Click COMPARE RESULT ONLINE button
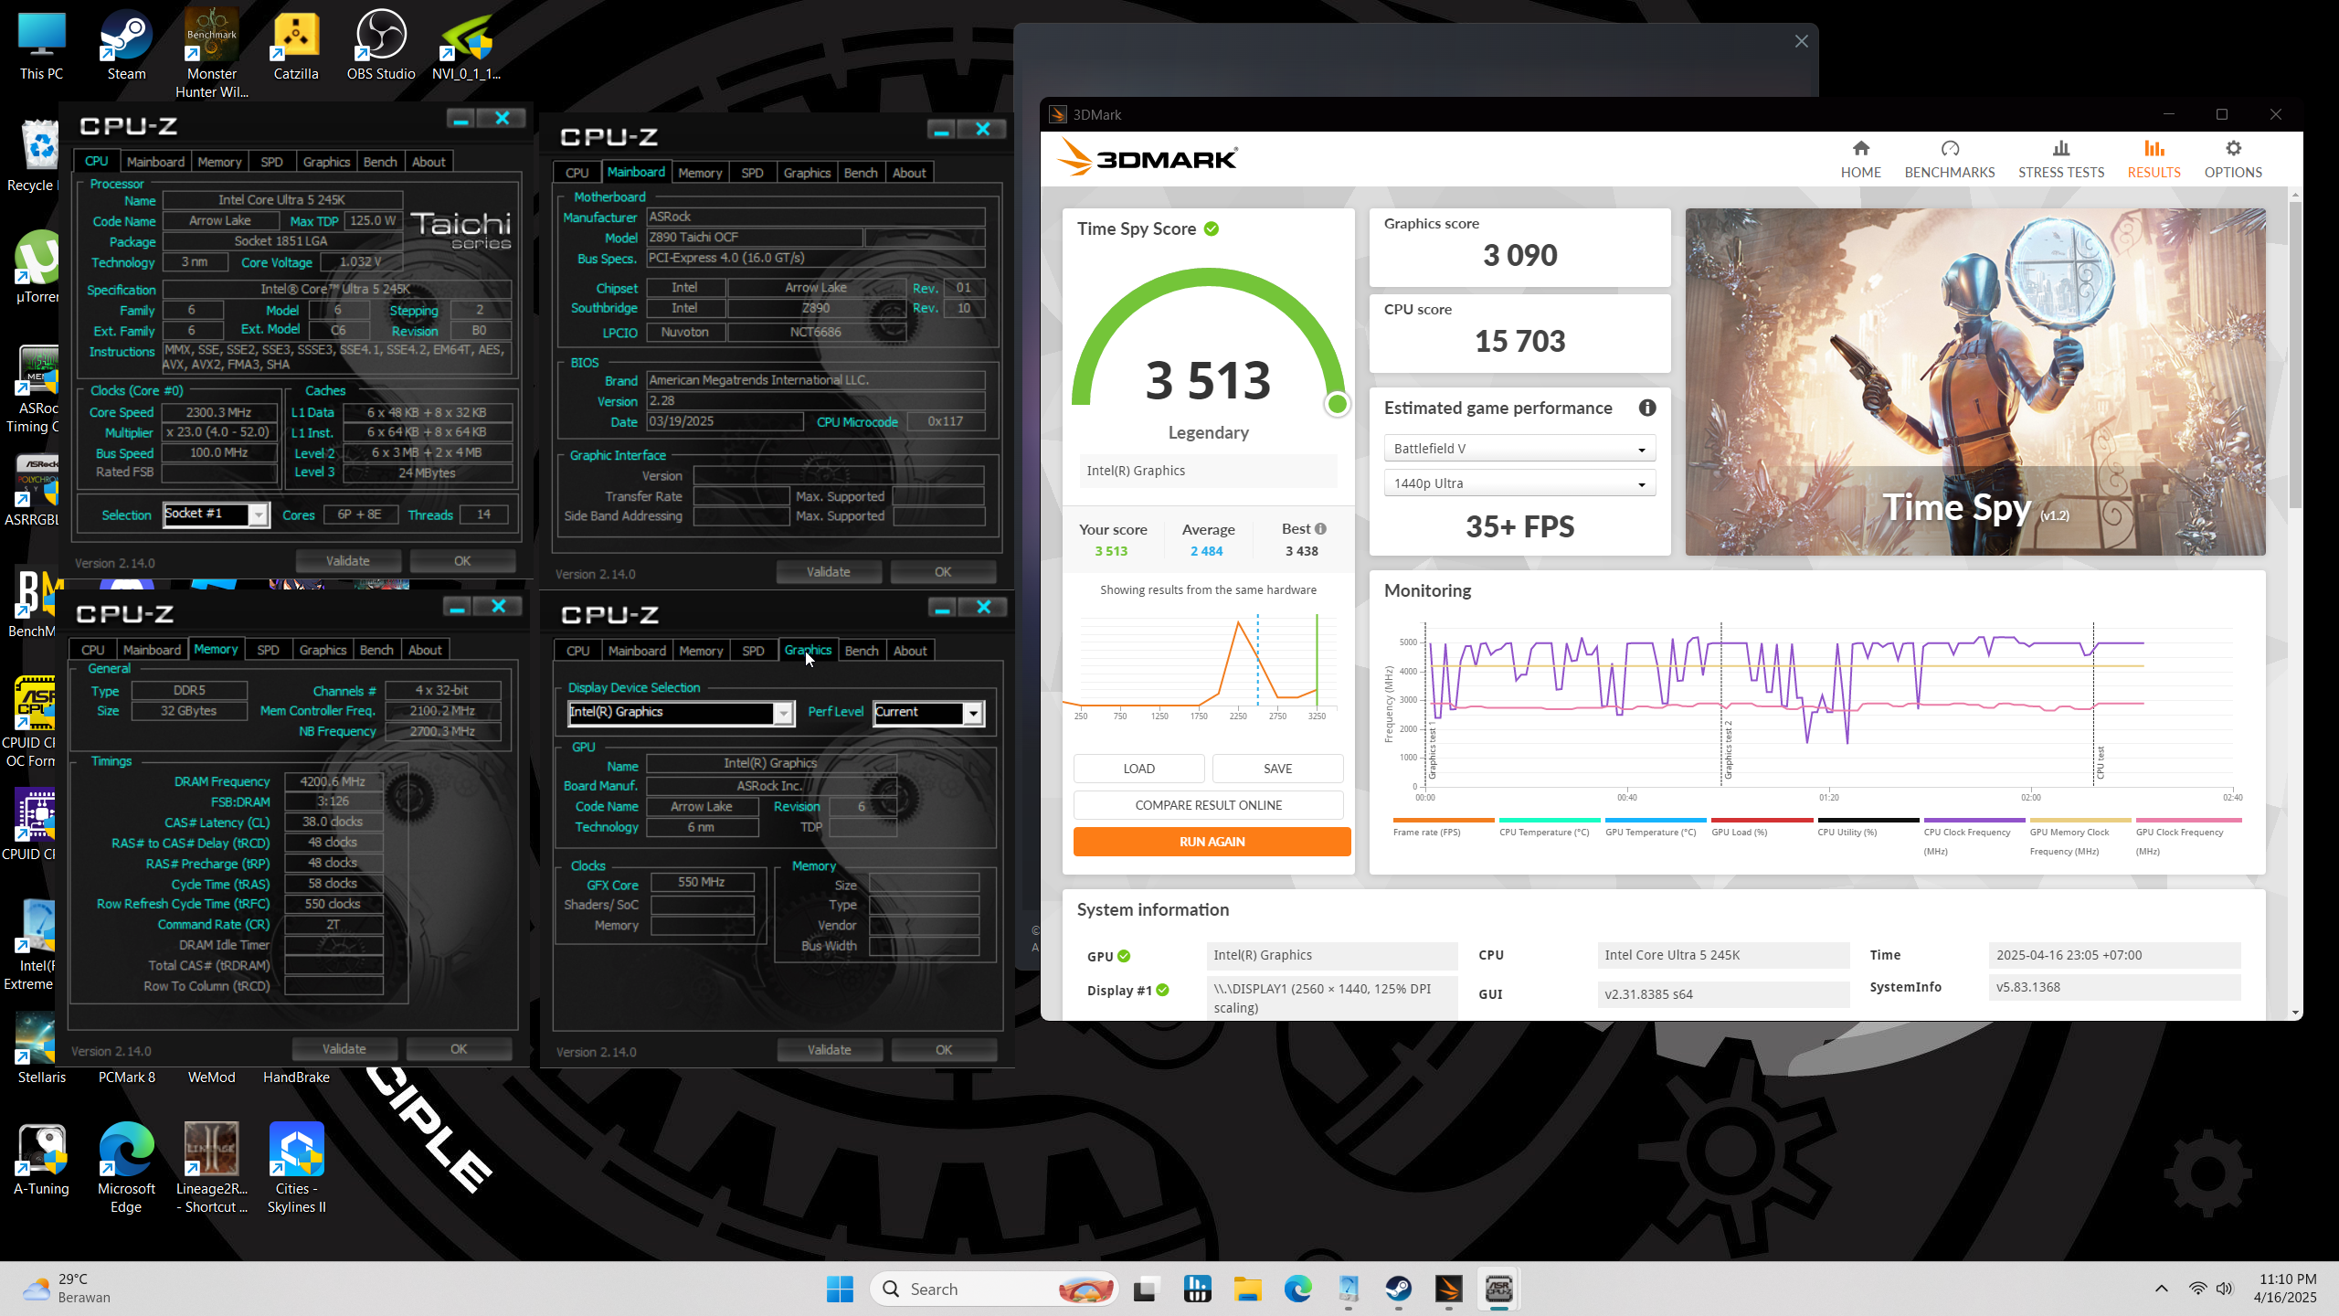2339x1316 pixels. click(1208, 805)
